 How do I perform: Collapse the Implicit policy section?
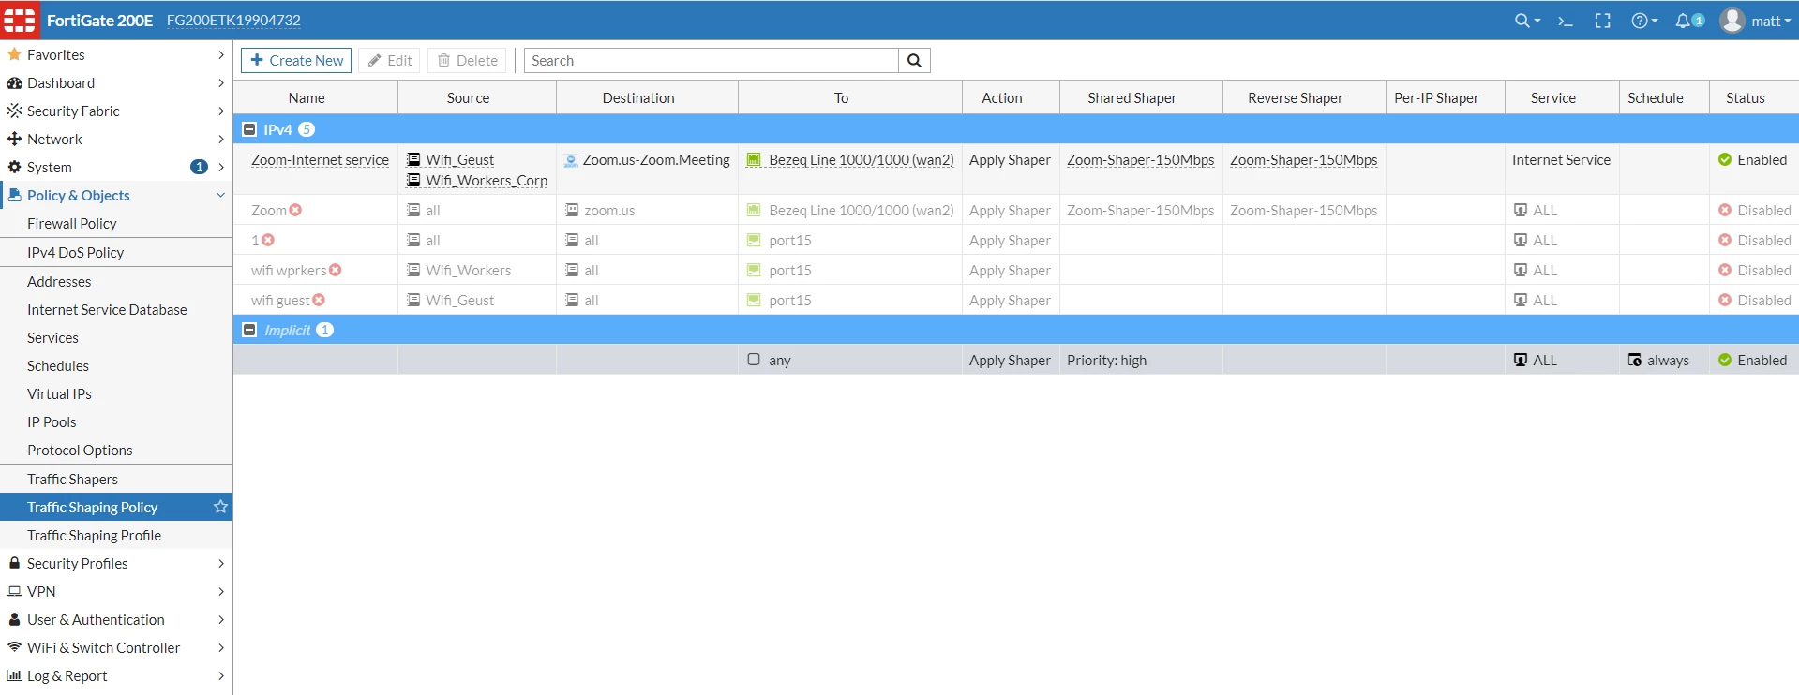coord(249,330)
